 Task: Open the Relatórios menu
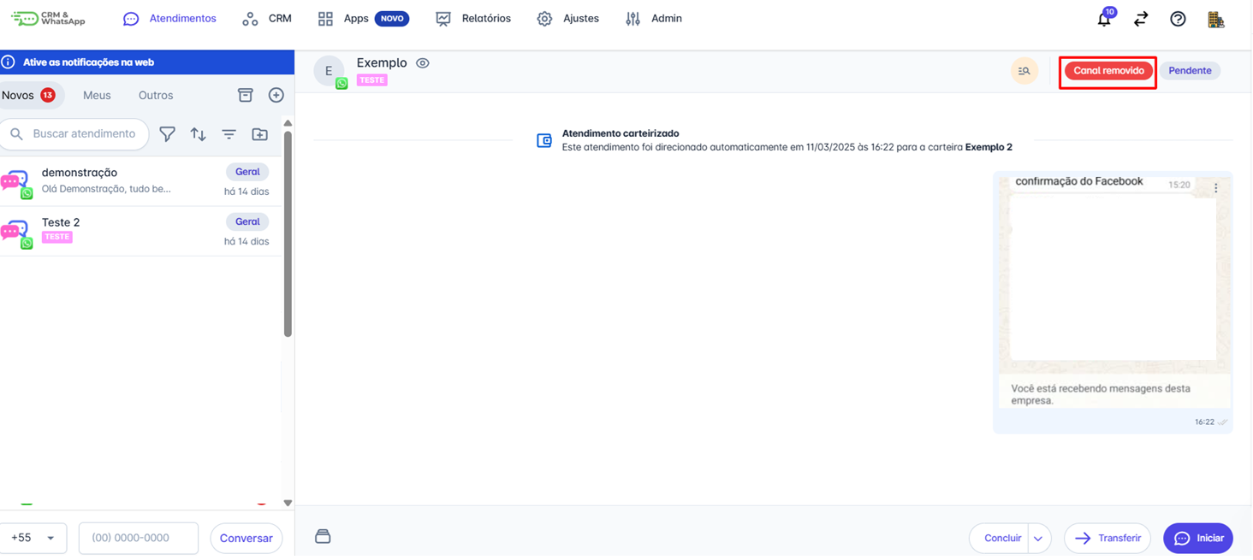[x=473, y=19]
